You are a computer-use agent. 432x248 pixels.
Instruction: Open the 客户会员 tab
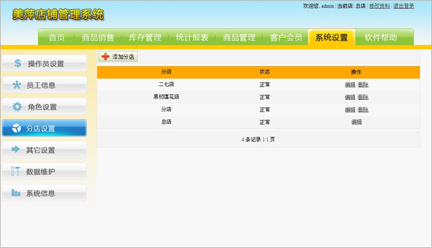click(x=286, y=37)
